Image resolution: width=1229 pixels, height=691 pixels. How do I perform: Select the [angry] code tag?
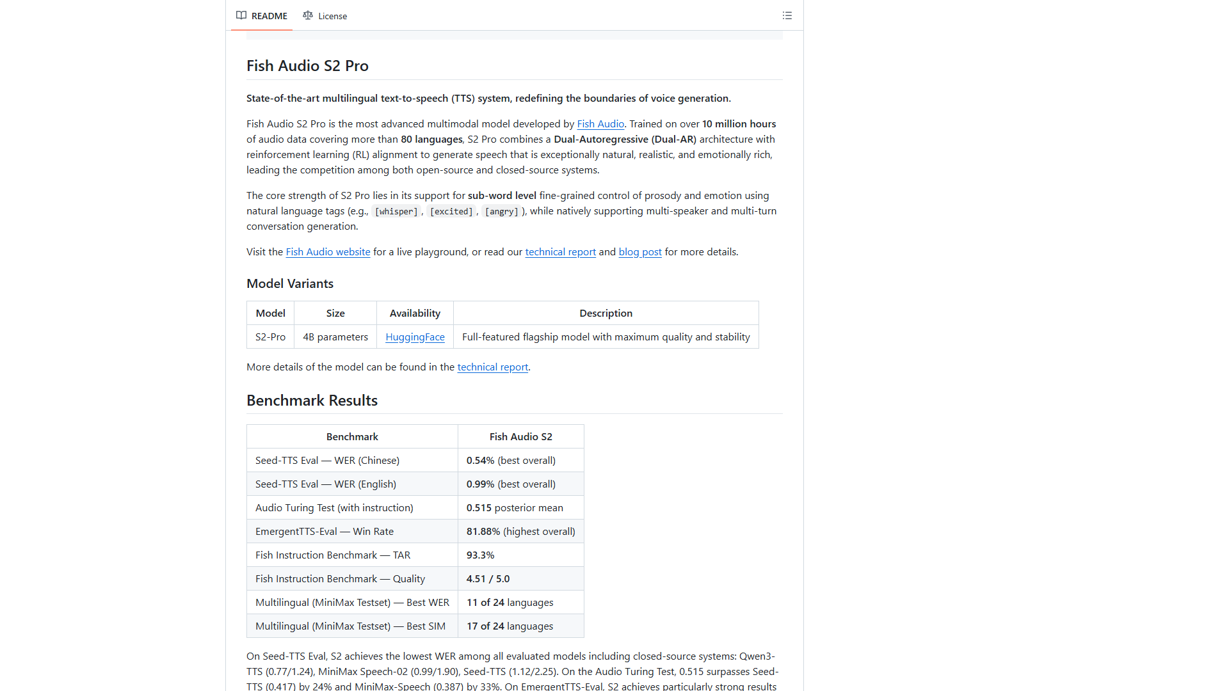tap(502, 212)
